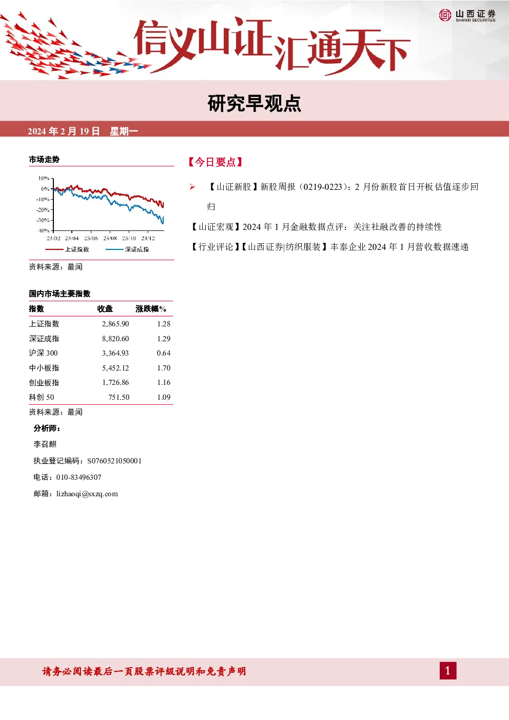
Task: Open the 行业评论 丰泰企业 headline
Action: point(329,247)
